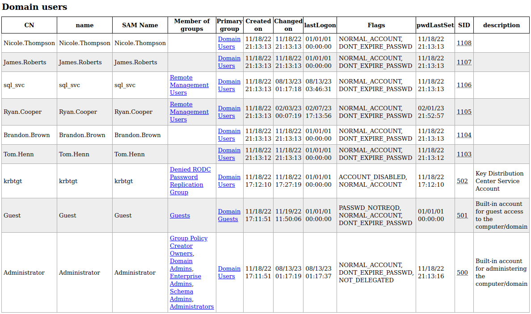Select Ryan.Cooper in the name column
Image resolution: width=531 pixels, height=314 pixels.
tap(78, 112)
